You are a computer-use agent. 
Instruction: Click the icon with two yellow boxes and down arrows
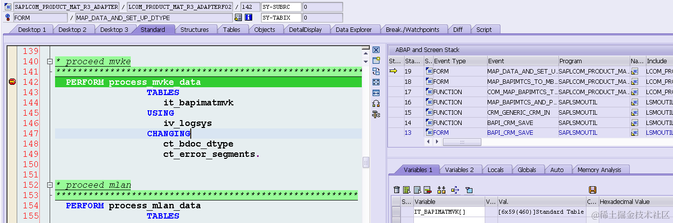441,190
